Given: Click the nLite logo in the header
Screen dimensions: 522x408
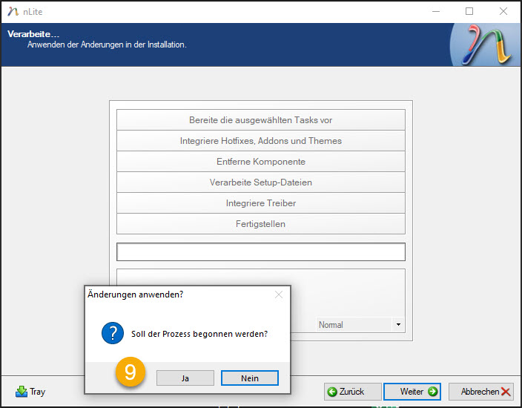Looking at the screenshot, I should click(x=486, y=45).
